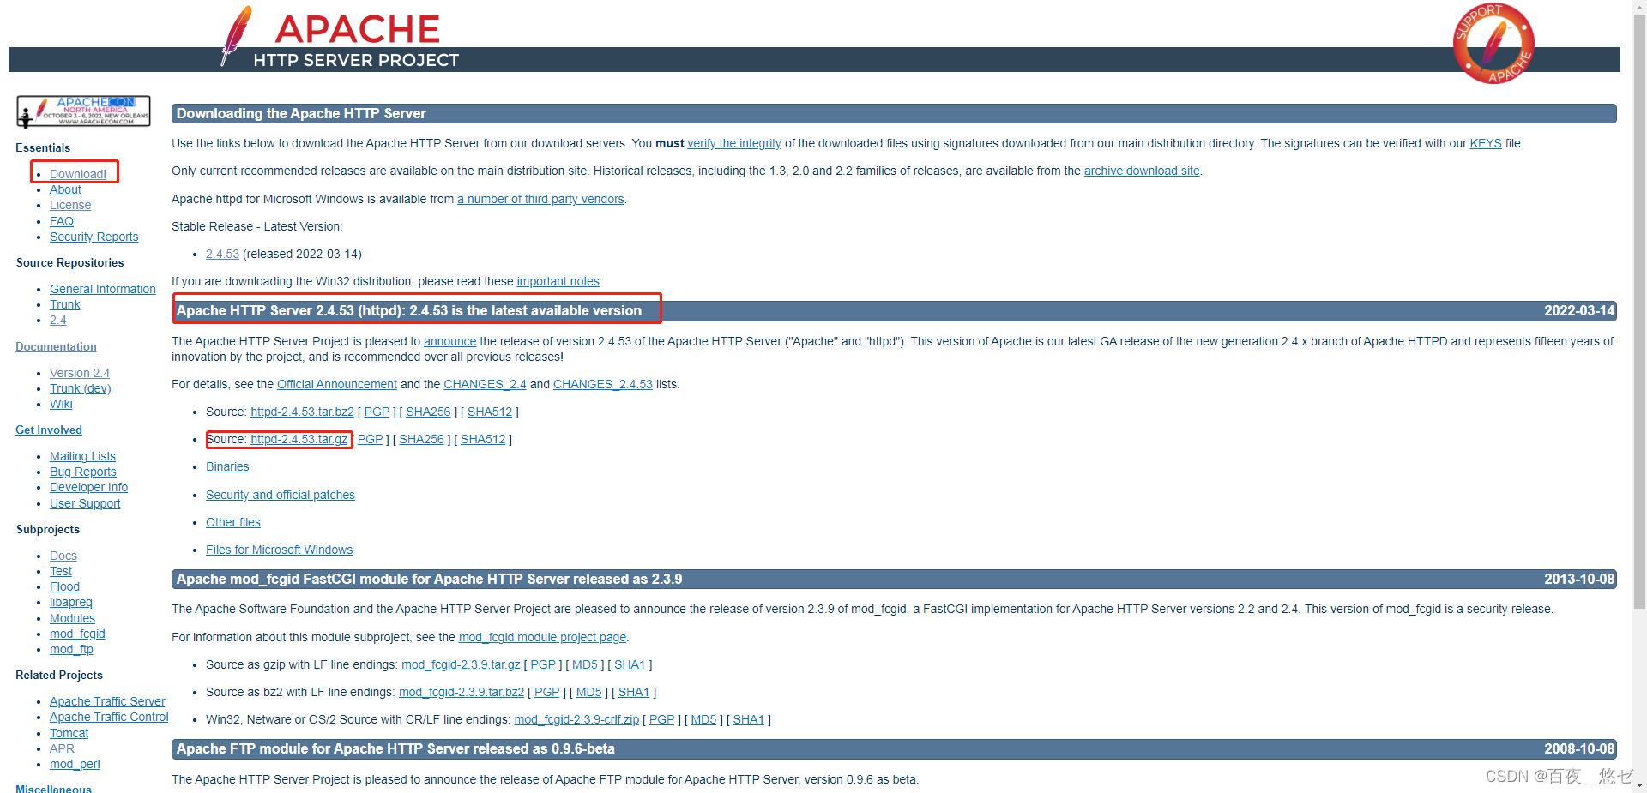Open the Download! sidebar link
Viewport: 1647px width, 793px height.
click(x=78, y=174)
